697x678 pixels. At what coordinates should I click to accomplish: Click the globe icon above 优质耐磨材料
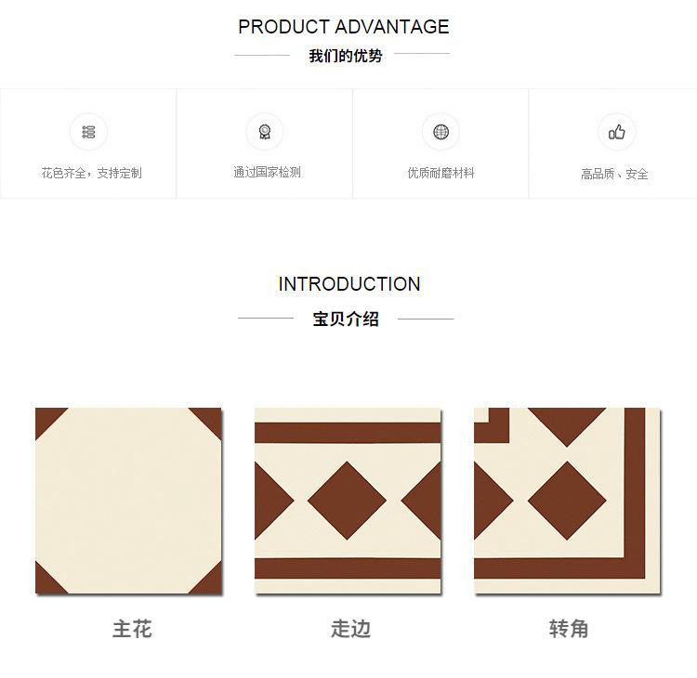click(x=441, y=132)
